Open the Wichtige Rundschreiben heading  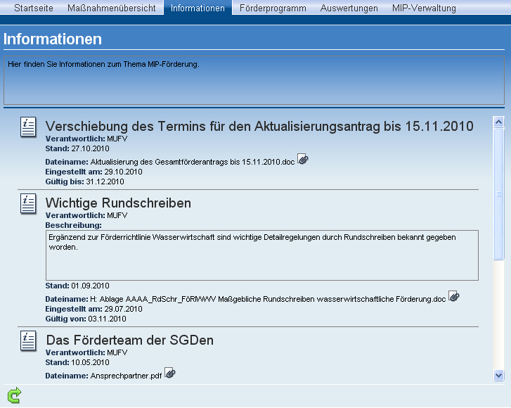pyautogui.click(x=118, y=203)
